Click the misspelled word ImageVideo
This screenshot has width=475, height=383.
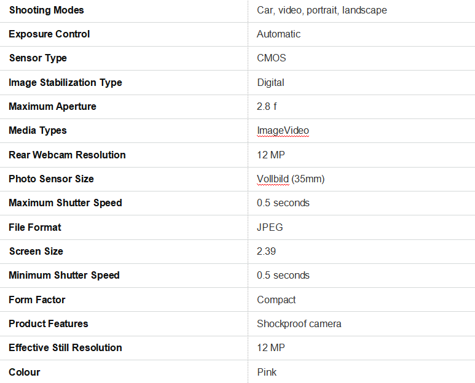coord(283,130)
